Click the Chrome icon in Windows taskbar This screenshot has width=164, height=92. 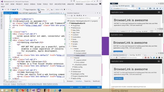click(12, 90)
